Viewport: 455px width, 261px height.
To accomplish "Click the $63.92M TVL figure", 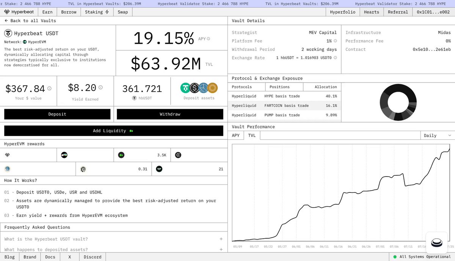I will pyautogui.click(x=166, y=64).
